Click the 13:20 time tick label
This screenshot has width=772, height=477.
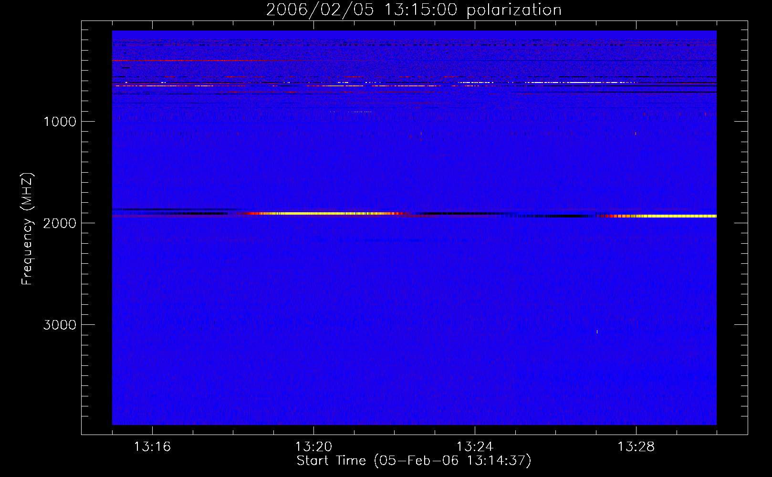[x=313, y=447]
